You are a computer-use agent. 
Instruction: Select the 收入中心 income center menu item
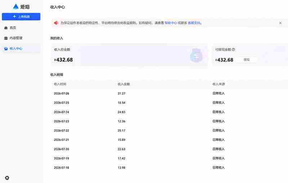(21, 49)
